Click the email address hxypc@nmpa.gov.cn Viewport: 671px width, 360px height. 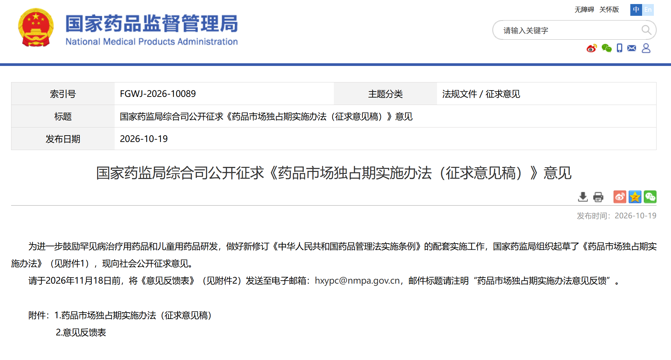click(357, 281)
